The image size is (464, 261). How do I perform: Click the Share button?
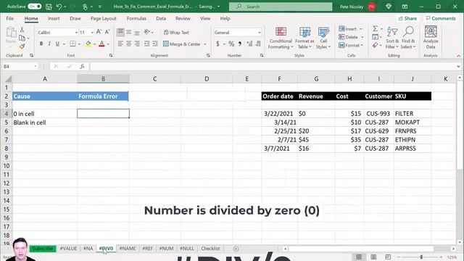[x=407, y=18]
